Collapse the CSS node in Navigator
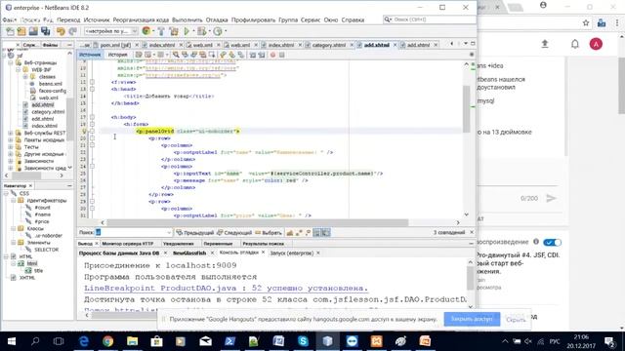625x351 pixels. point(6,193)
